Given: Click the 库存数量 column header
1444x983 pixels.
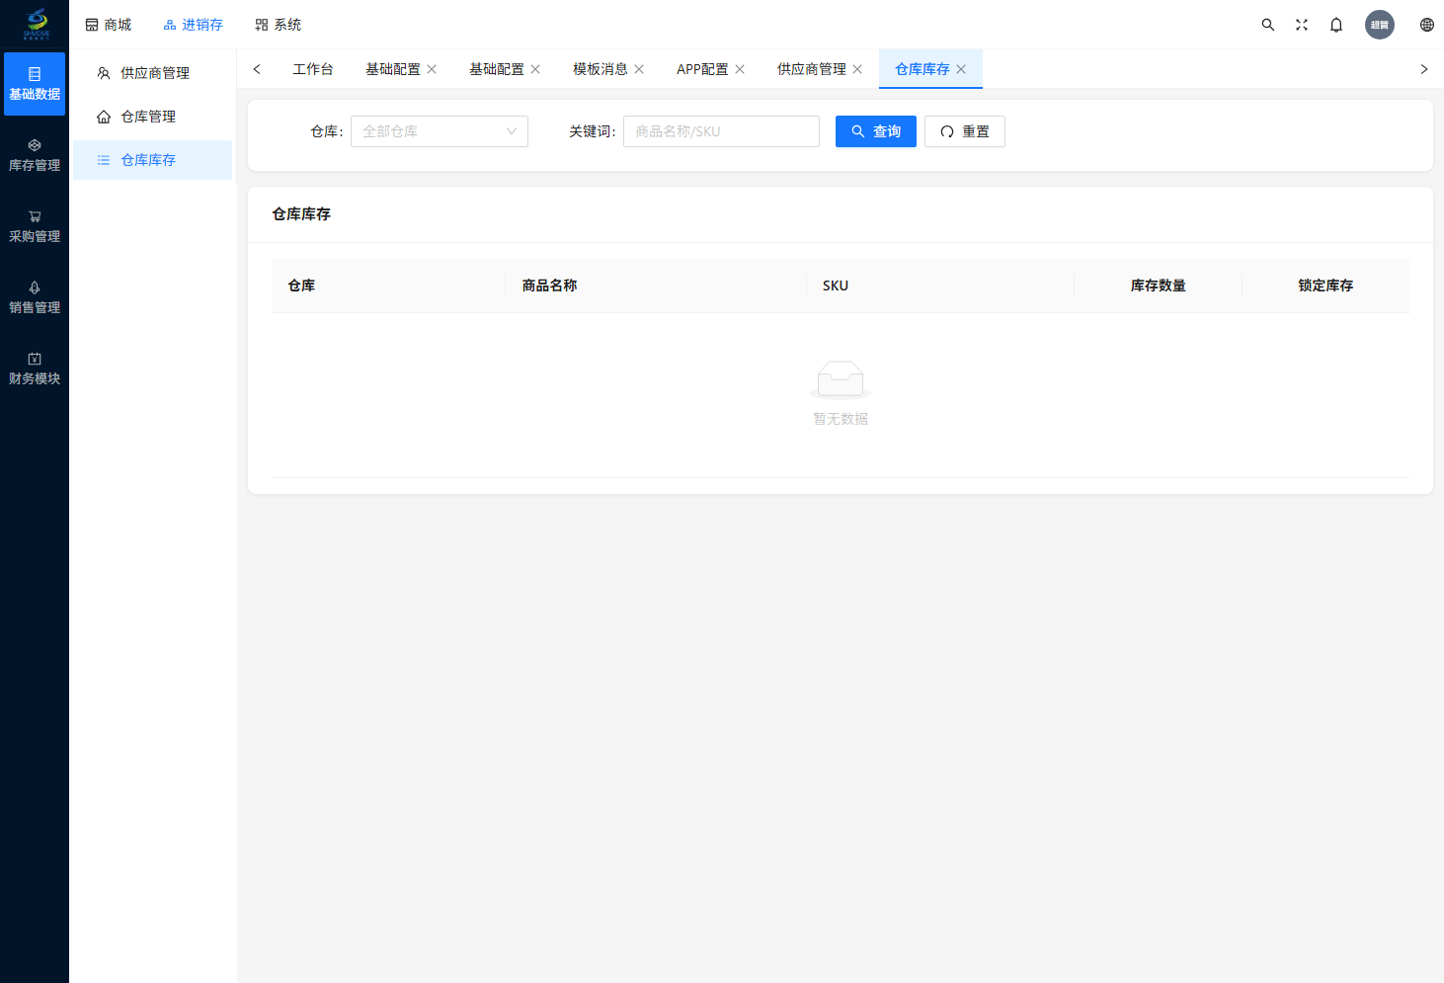Looking at the screenshot, I should [x=1158, y=286].
